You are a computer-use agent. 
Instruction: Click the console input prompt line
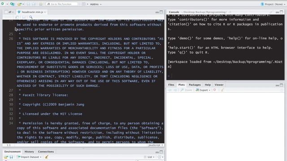click(225, 76)
